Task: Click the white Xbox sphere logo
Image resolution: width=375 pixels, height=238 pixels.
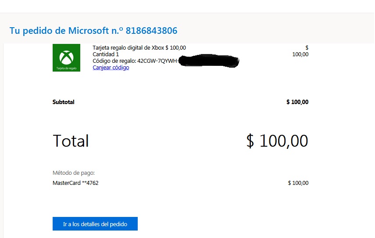Action: tap(66, 57)
